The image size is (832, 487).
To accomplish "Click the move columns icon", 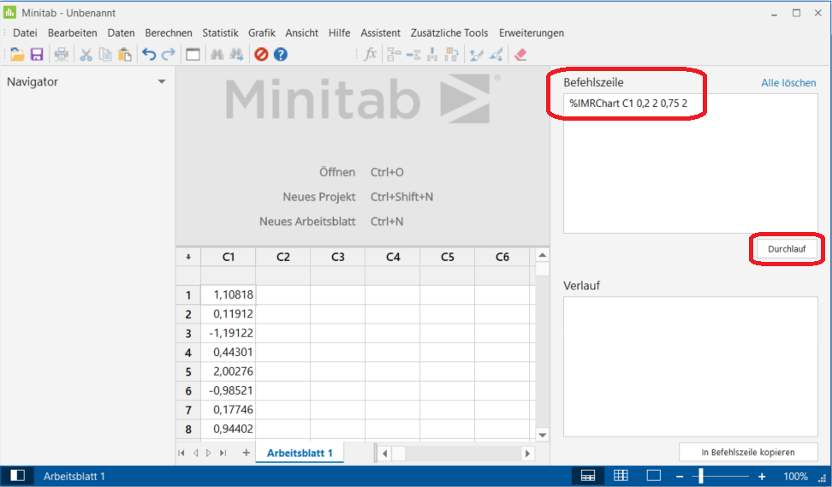I will pyautogui.click(x=452, y=54).
